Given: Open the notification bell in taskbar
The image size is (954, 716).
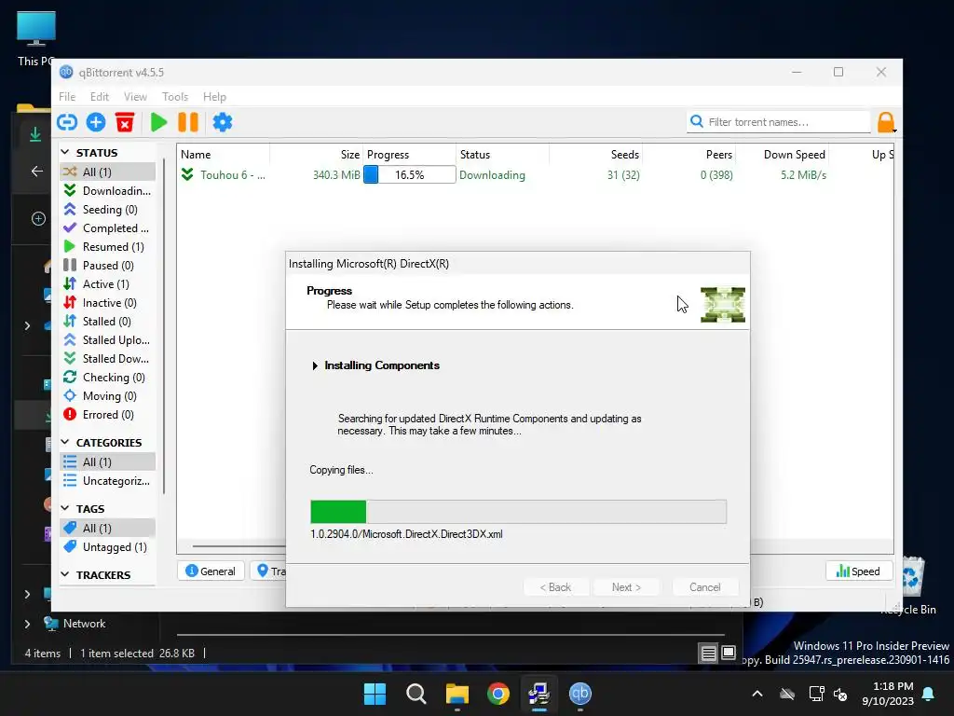Looking at the screenshot, I should point(929,694).
